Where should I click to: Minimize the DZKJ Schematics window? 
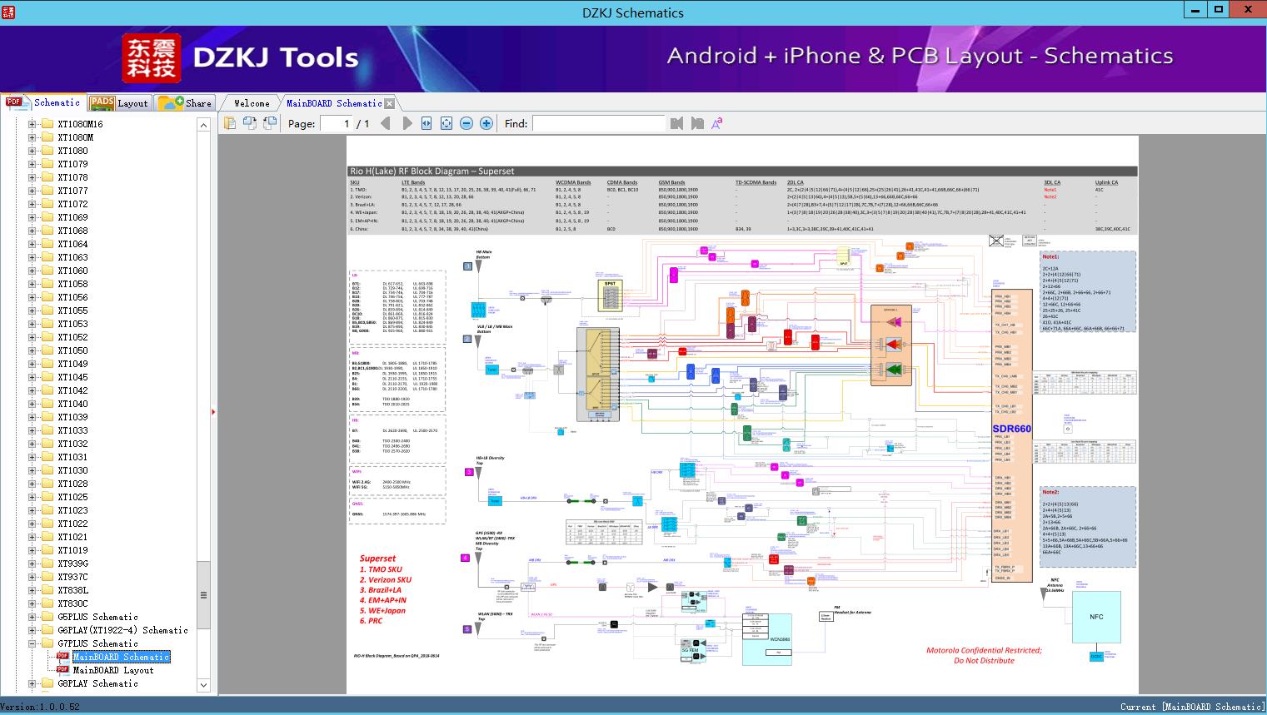[1195, 10]
